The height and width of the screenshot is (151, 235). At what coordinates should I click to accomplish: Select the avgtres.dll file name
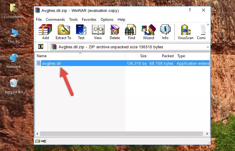[51, 64]
